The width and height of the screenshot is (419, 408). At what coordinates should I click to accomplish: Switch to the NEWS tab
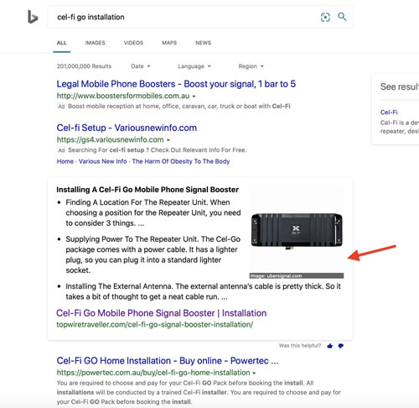tap(203, 43)
